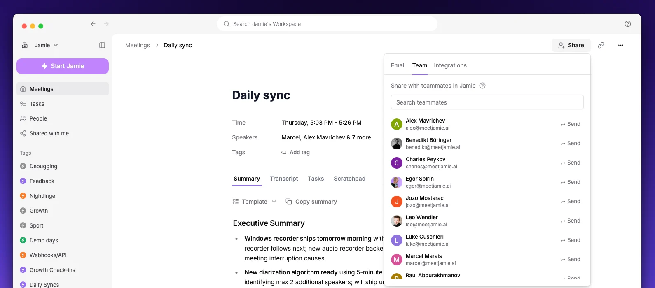Viewport: 655px width, 288px height.
Task: Click Copy summary
Action: click(x=311, y=202)
